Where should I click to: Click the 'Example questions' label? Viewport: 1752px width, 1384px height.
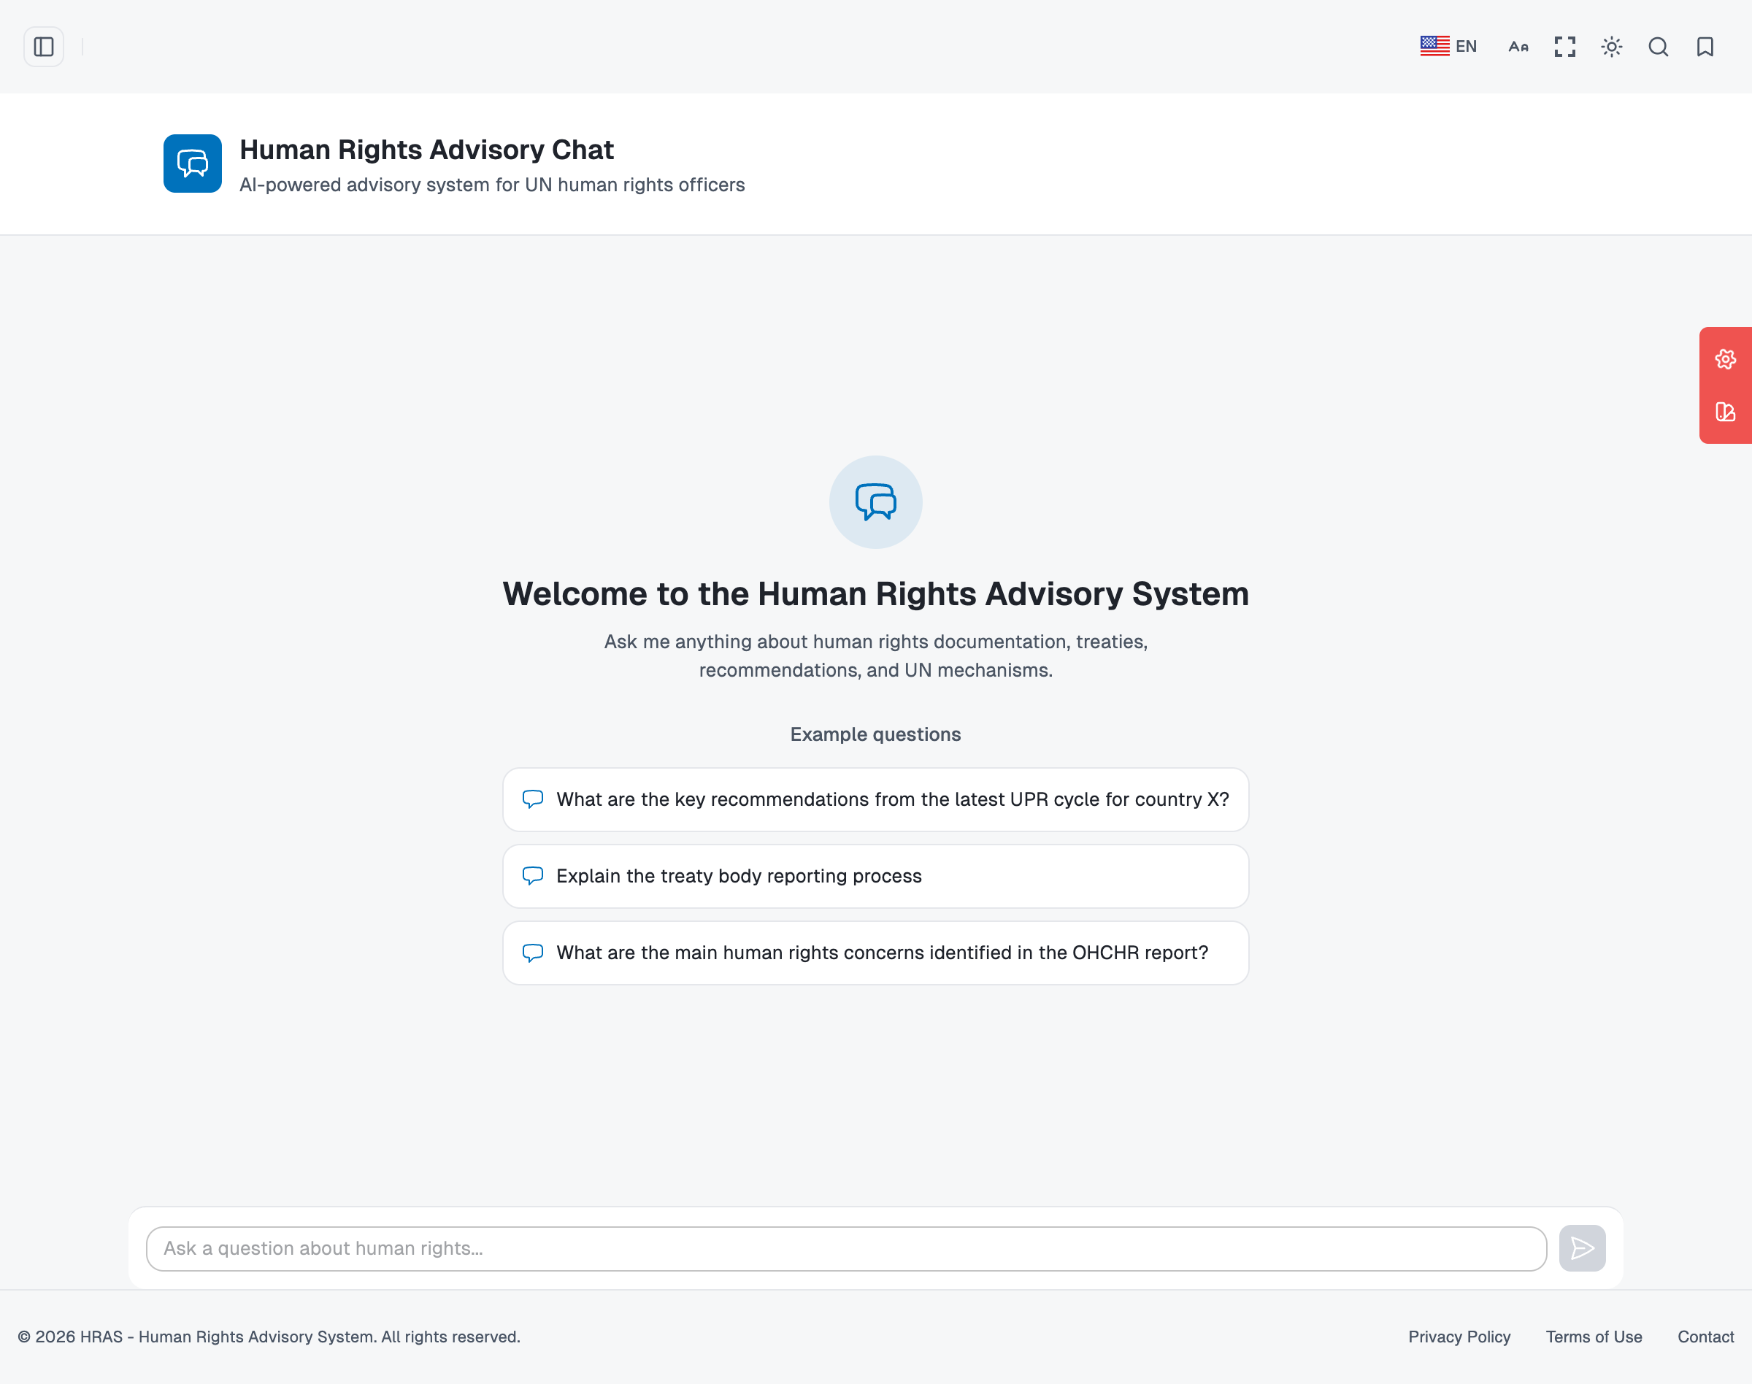coord(875,734)
